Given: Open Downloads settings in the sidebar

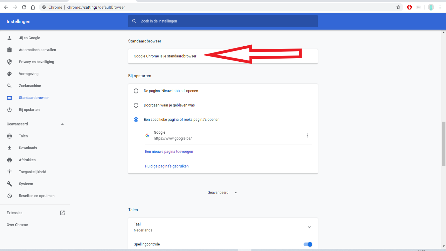Looking at the screenshot, I should 28,148.
